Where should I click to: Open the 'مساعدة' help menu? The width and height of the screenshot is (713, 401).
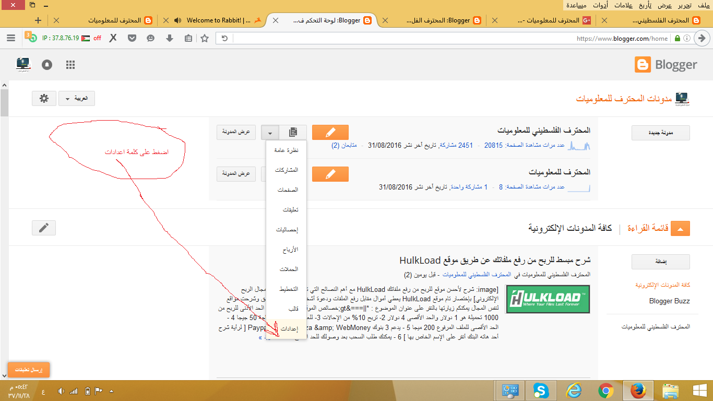[576, 5]
